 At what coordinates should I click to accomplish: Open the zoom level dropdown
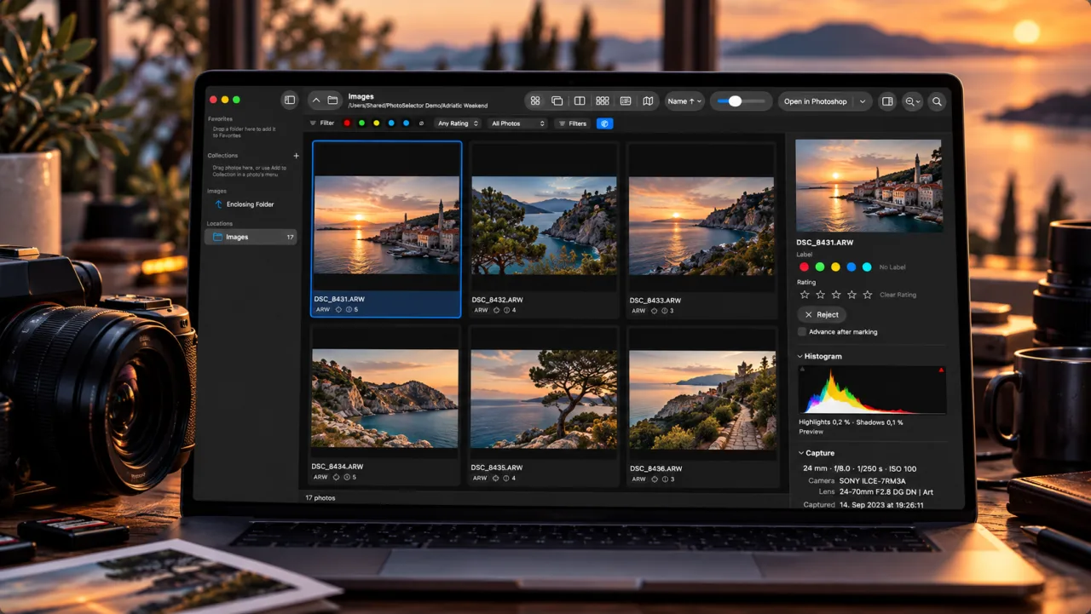912,101
